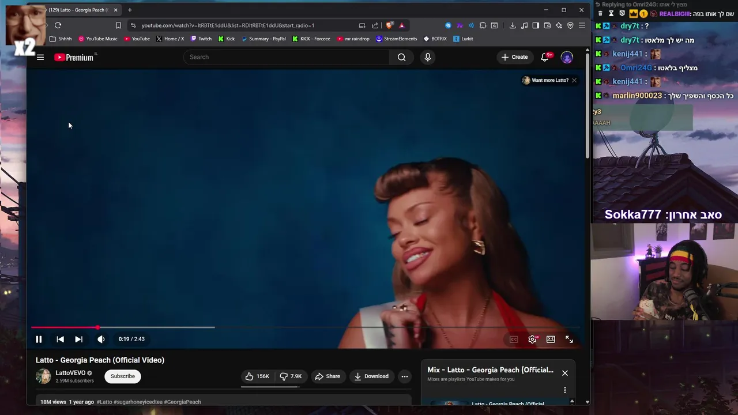Open more actions ellipsis under video
The image size is (738, 415).
click(x=405, y=376)
